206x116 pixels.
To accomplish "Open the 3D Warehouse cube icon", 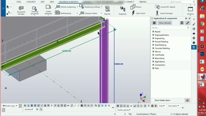I will [194, 43].
